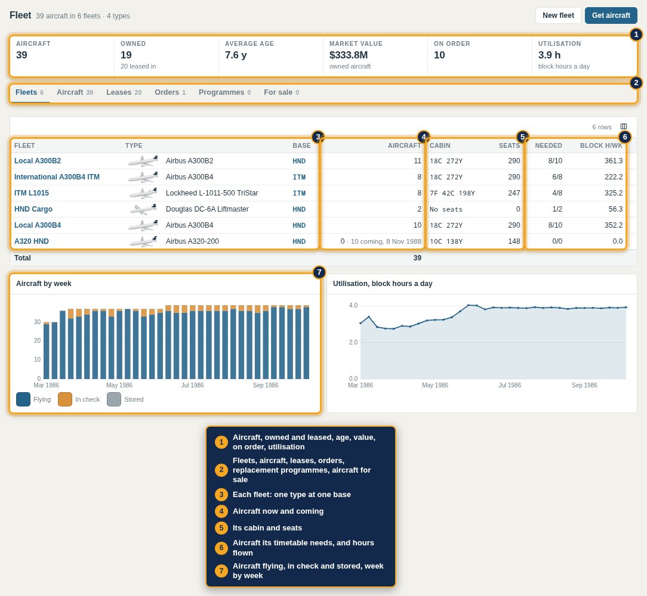Click the needed value 0/0
Screen dimensions: 647x596
click(557, 241)
